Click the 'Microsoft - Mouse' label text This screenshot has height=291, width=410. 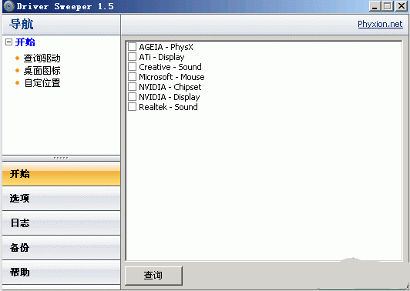click(172, 77)
